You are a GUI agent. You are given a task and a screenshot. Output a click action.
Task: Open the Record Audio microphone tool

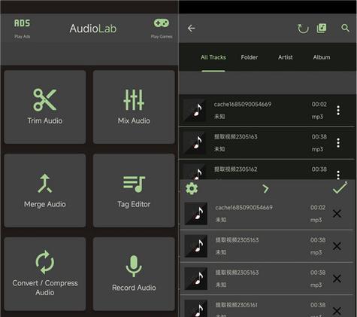point(134,274)
